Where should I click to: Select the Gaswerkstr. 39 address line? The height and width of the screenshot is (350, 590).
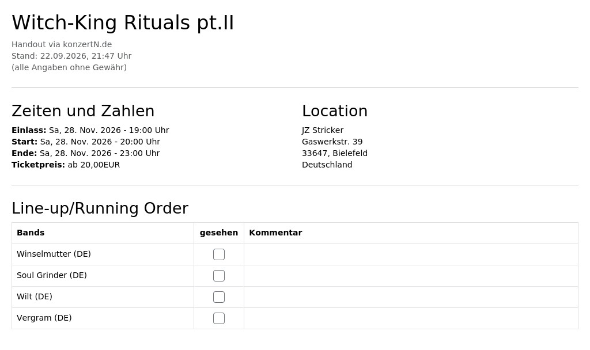pyautogui.click(x=332, y=142)
